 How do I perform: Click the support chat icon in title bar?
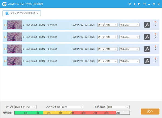(x=139, y=4)
